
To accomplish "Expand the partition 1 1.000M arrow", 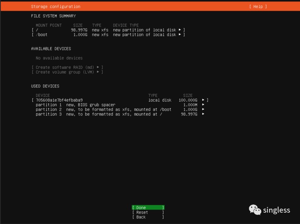I will 203,105.
